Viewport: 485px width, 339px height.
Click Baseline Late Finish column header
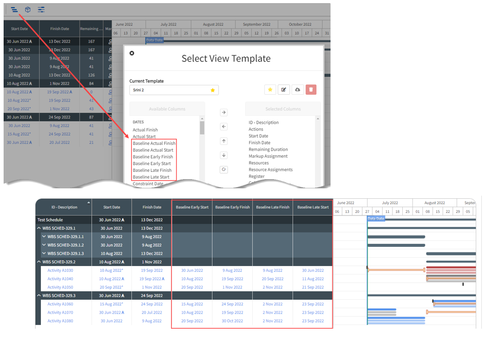click(x=272, y=207)
